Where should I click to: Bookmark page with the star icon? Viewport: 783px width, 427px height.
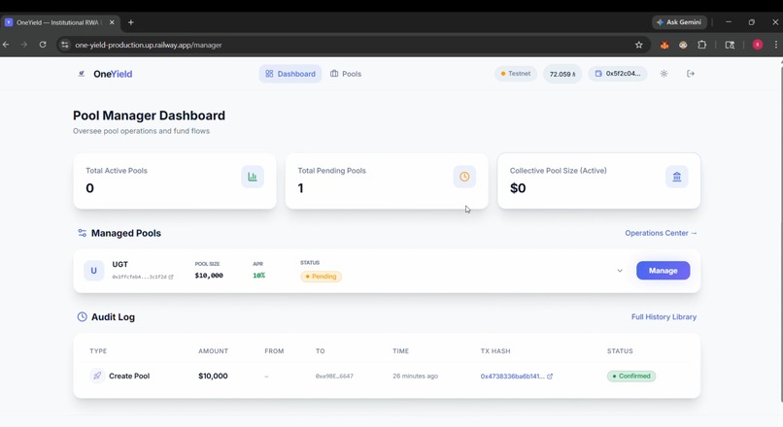click(x=638, y=45)
